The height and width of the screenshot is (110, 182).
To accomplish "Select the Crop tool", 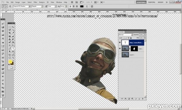I will pyautogui.click(x=10, y=33).
